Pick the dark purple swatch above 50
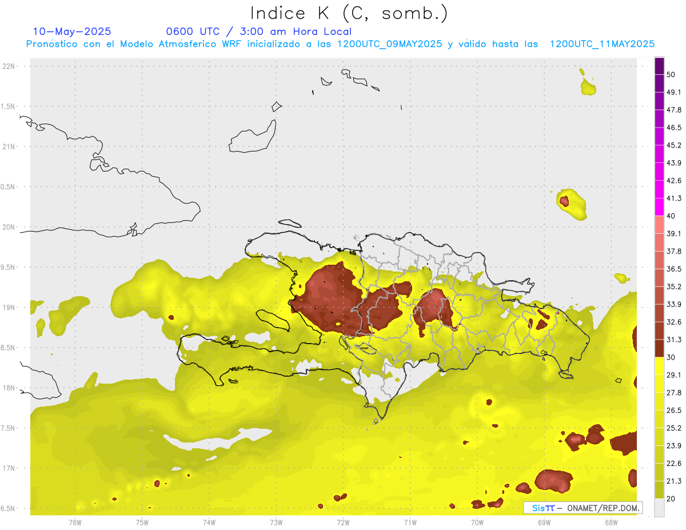 [x=659, y=66]
